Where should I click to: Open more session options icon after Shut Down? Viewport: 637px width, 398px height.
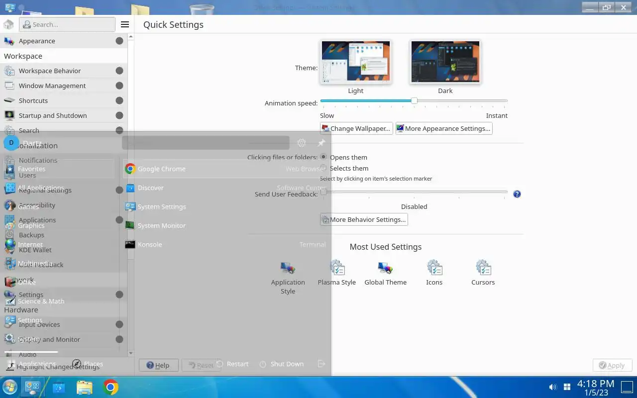pyautogui.click(x=321, y=364)
